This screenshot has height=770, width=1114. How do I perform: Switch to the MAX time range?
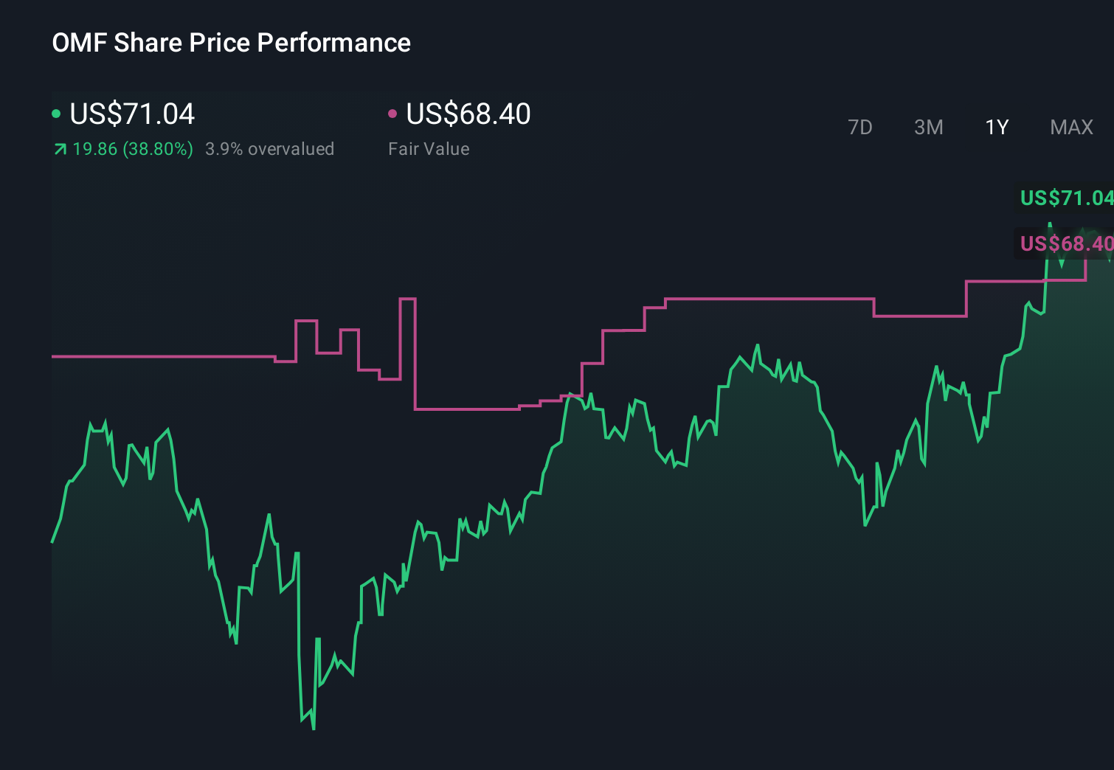pos(1070,127)
